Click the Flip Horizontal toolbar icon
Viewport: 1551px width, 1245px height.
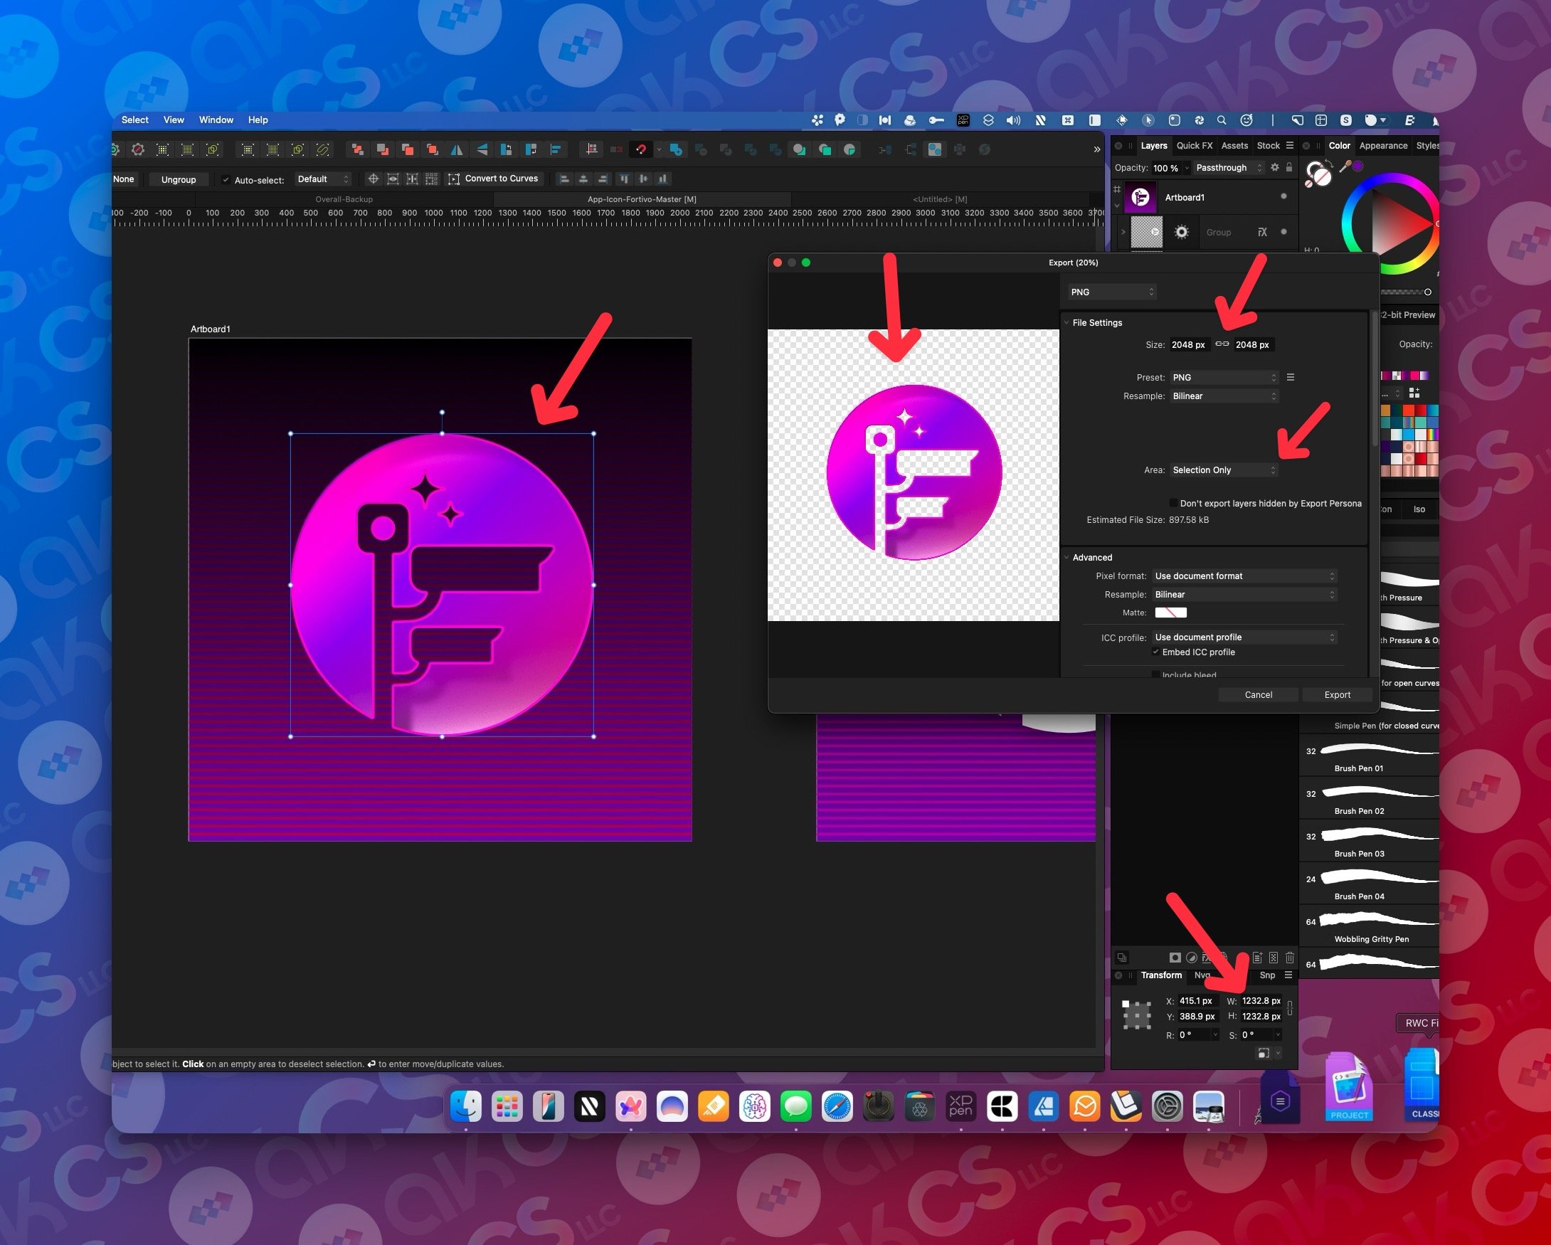(457, 149)
